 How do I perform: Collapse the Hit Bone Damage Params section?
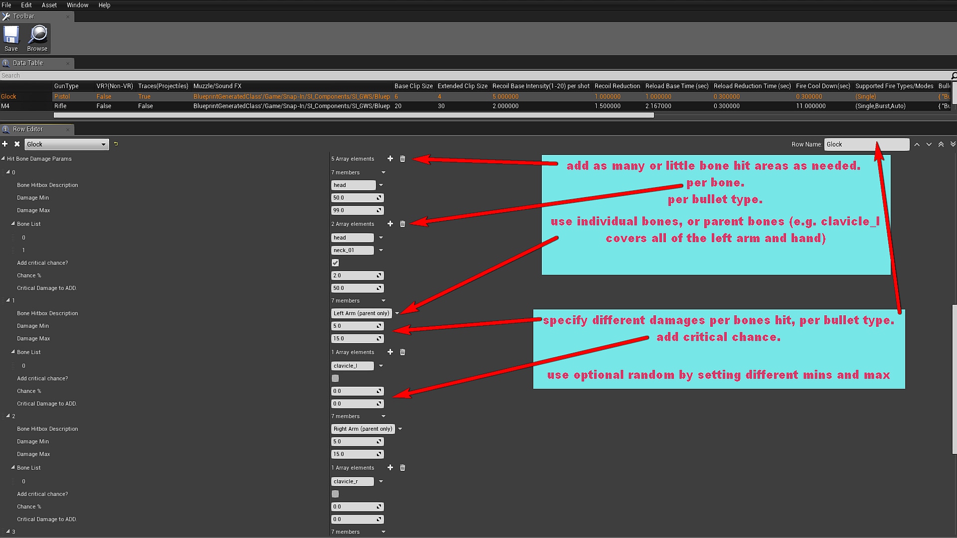click(4, 158)
